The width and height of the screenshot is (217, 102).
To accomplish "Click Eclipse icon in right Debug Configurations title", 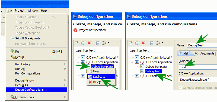I will point(129,17).
